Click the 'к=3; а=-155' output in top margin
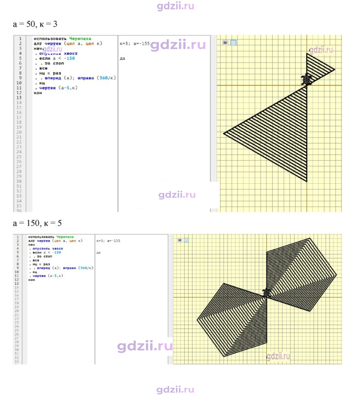 pos(135,43)
